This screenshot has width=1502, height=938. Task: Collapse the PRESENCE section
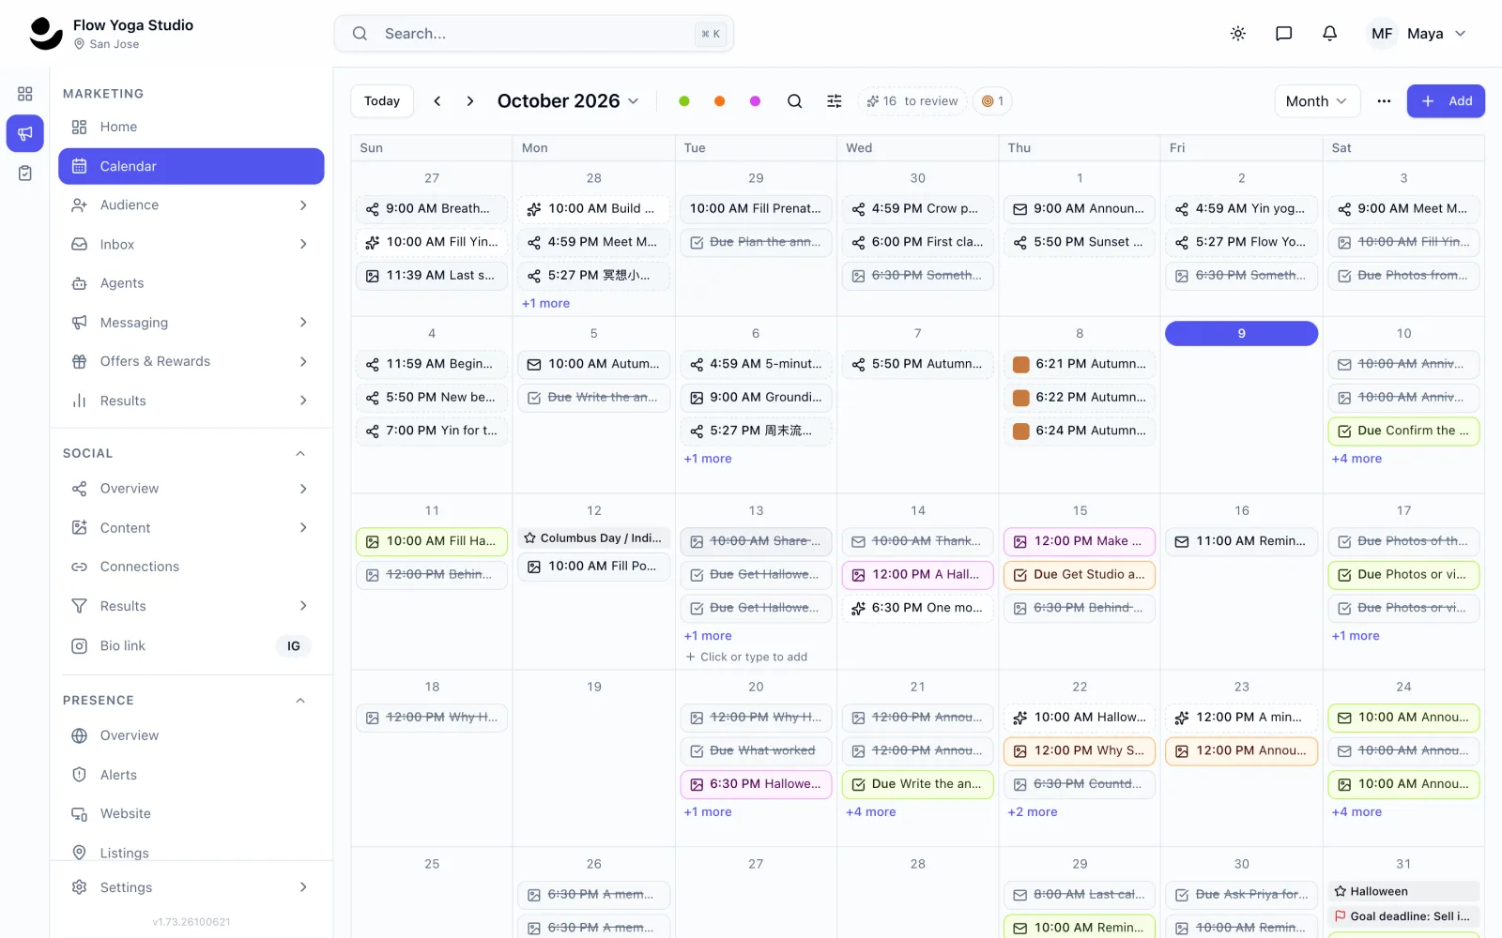coord(300,701)
